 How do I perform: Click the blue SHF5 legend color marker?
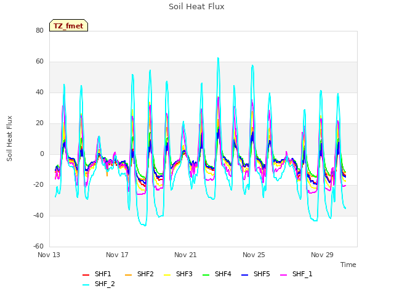pos(245,275)
